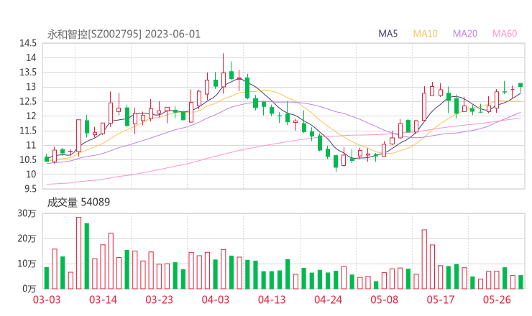
Task: Click the 04-24 date label
Action: tap(328, 299)
